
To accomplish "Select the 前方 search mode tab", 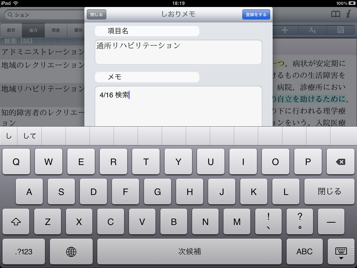I will [x=11, y=30].
